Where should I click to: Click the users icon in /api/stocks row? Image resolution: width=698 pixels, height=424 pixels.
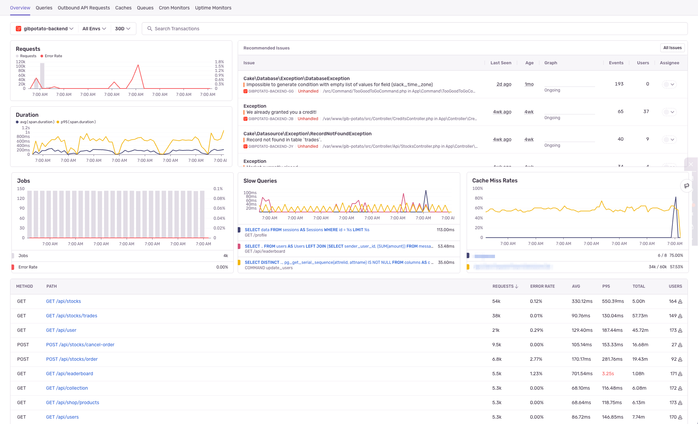680,302
